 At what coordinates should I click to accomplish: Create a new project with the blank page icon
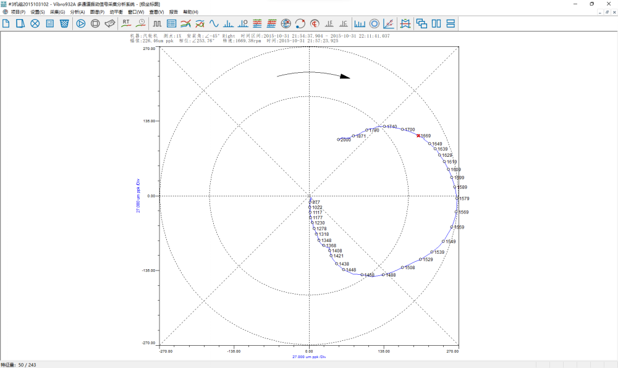pos(6,23)
